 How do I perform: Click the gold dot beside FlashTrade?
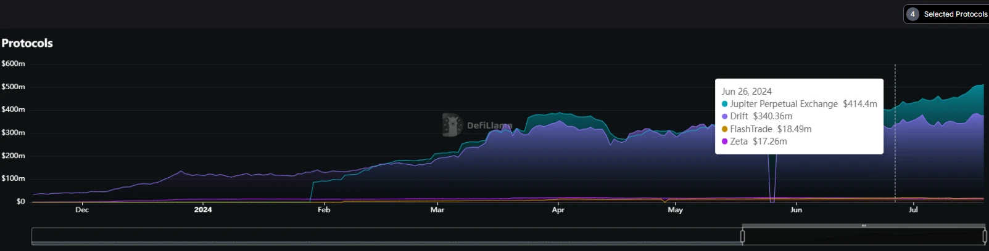point(724,129)
